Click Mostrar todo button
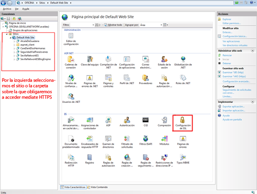Viewport: 257px width, 194px height. point(114,25)
